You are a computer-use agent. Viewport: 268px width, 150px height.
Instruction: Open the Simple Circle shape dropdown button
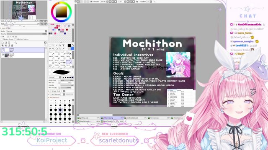coord(64,91)
